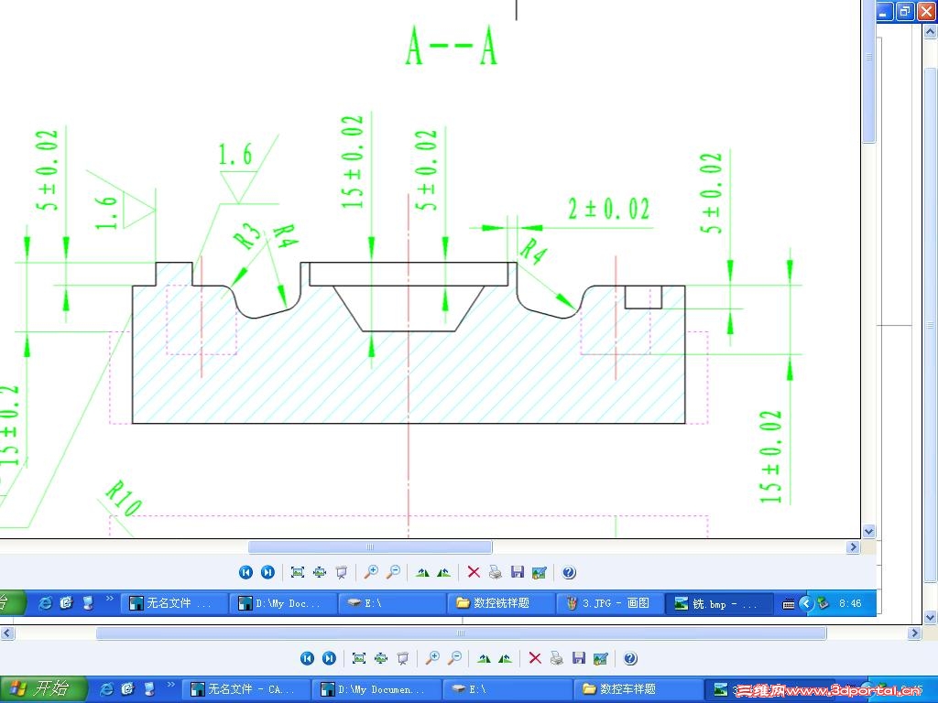Click 铣.bmp item in embedded taskbar

coord(719,603)
